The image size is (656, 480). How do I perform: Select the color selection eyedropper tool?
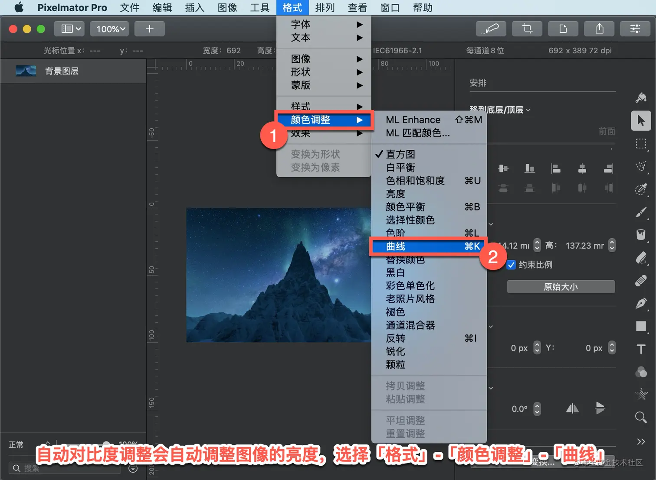(641, 189)
